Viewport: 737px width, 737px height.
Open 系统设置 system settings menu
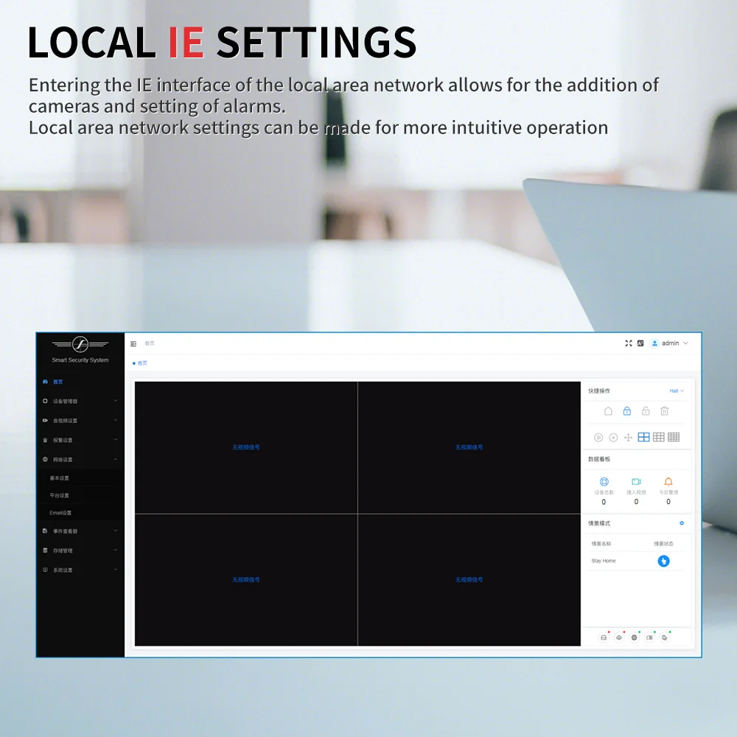pos(80,570)
